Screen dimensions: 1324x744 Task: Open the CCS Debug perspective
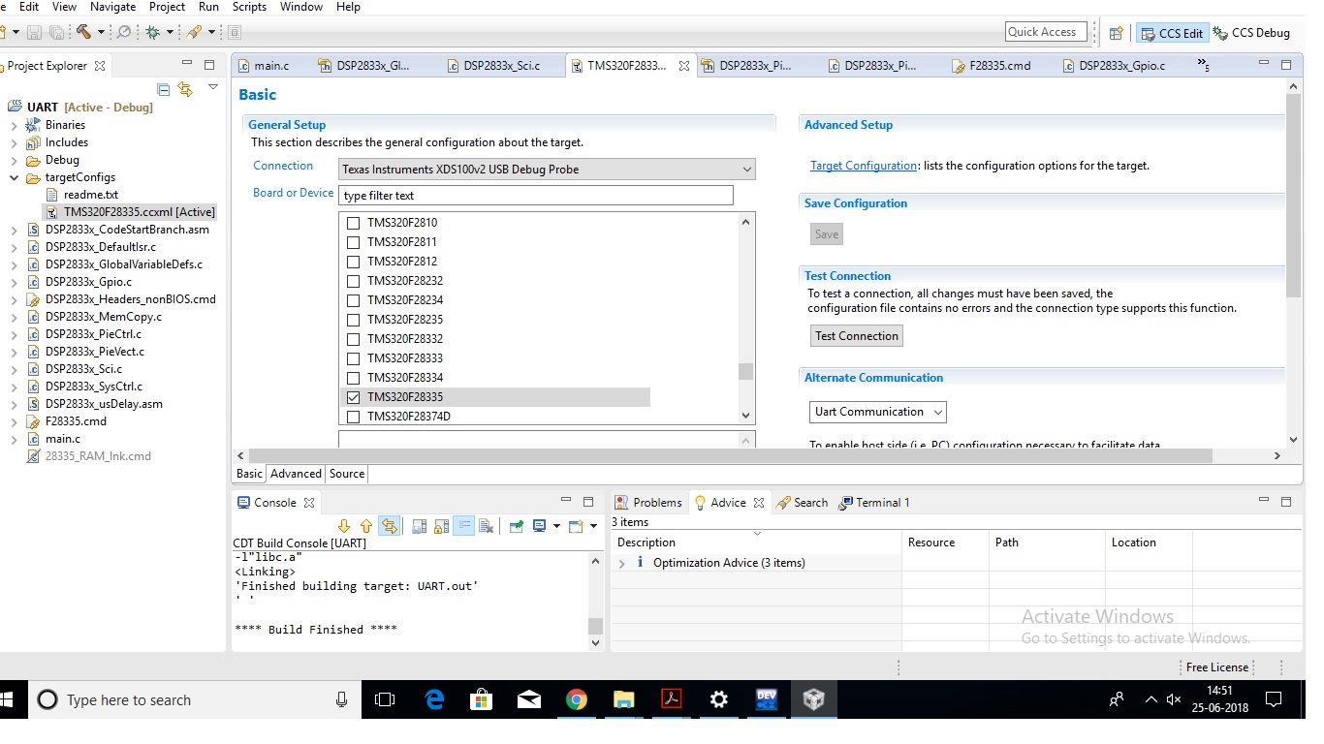point(1251,32)
